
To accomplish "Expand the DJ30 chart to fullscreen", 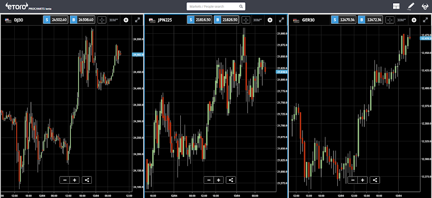I will point(137,20).
